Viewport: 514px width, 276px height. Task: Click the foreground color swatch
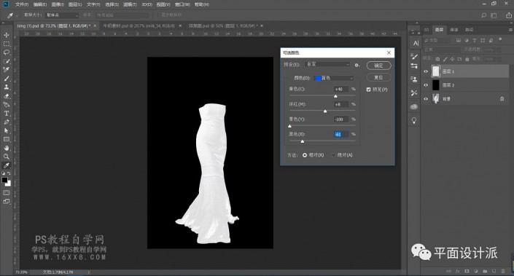click(x=4, y=180)
